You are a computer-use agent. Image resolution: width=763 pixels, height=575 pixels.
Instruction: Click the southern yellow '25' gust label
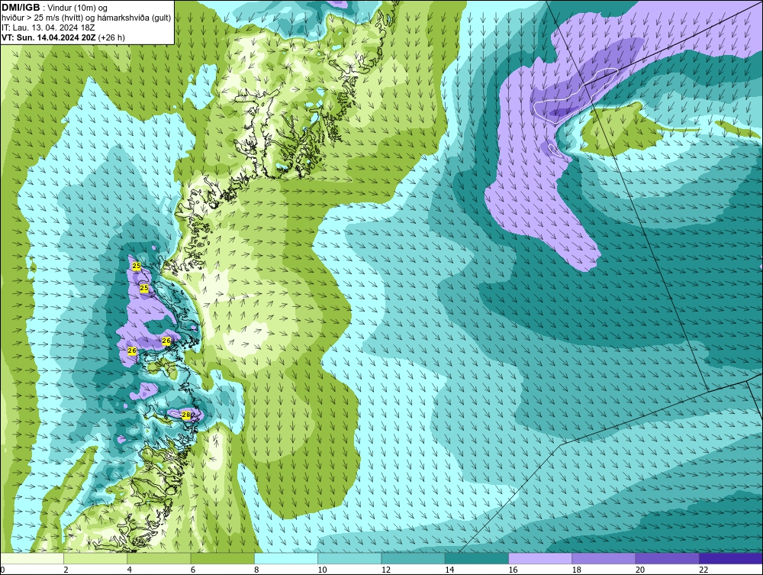pyautogui.click(x=144, y=288)
